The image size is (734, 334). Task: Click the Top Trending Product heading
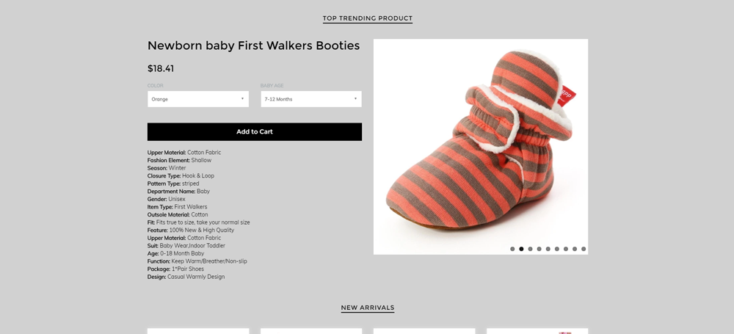coord(368,18)
